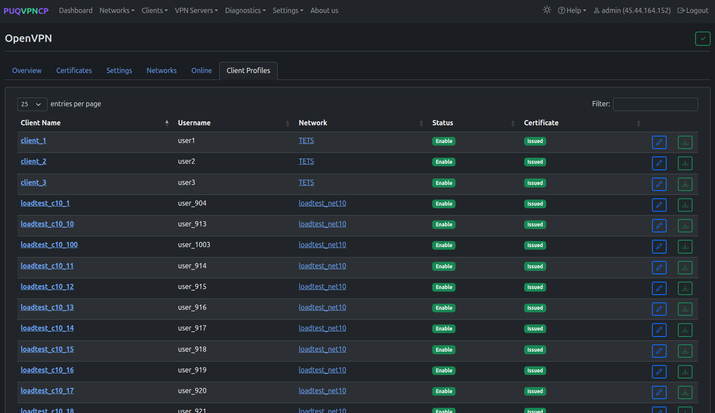Edit the loadtest_c10_12 profile

[x=659, y=288]
